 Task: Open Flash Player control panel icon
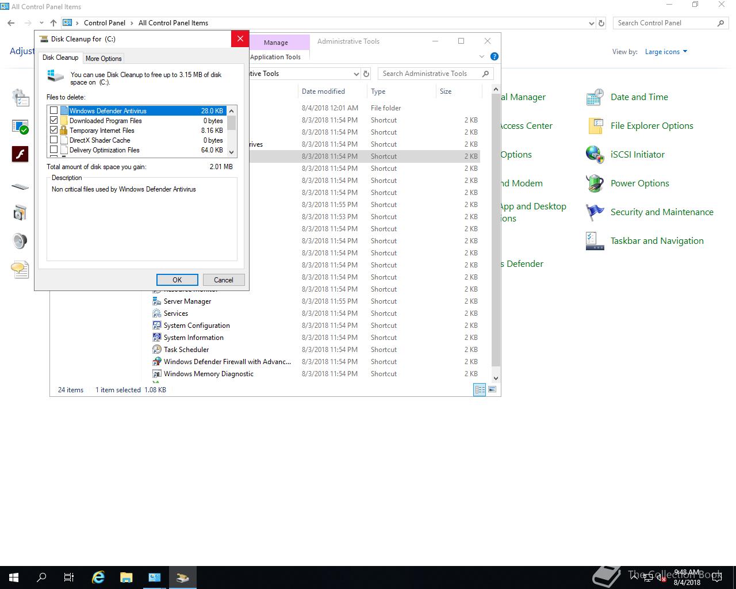tap(20, 154)
